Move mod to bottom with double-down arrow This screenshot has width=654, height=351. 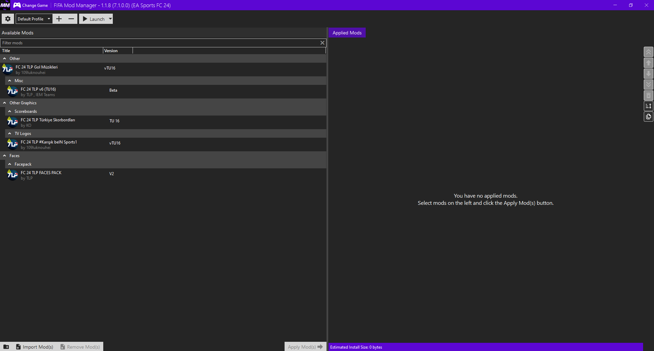click(648, 85)
